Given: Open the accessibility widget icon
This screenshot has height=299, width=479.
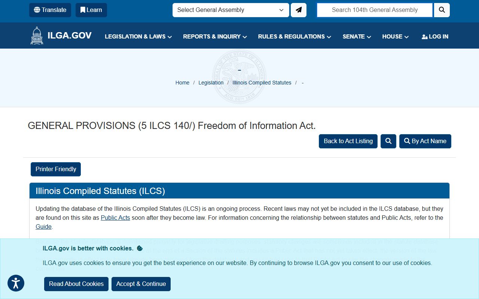Looking at the screenshot, I should 16,283.
